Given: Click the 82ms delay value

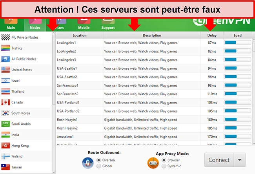Looking at the screenshot, I should click(212, 51).
